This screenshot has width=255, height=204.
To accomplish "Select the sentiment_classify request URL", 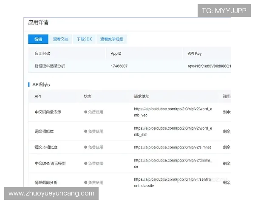I will point(173,182).
